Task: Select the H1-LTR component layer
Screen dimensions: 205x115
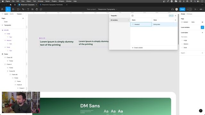Action: (6, 30)
